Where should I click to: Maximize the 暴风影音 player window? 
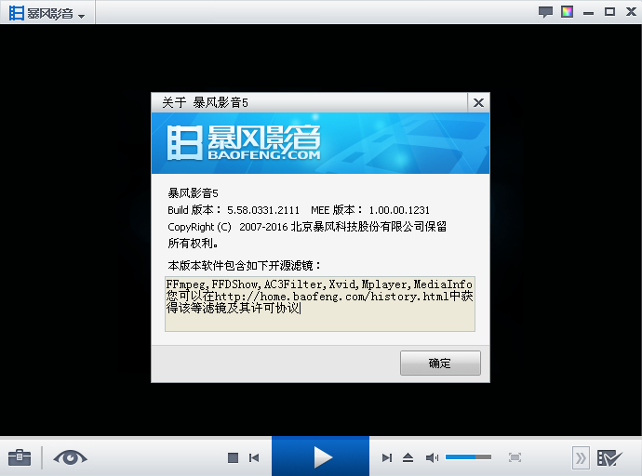click(609, 12)
